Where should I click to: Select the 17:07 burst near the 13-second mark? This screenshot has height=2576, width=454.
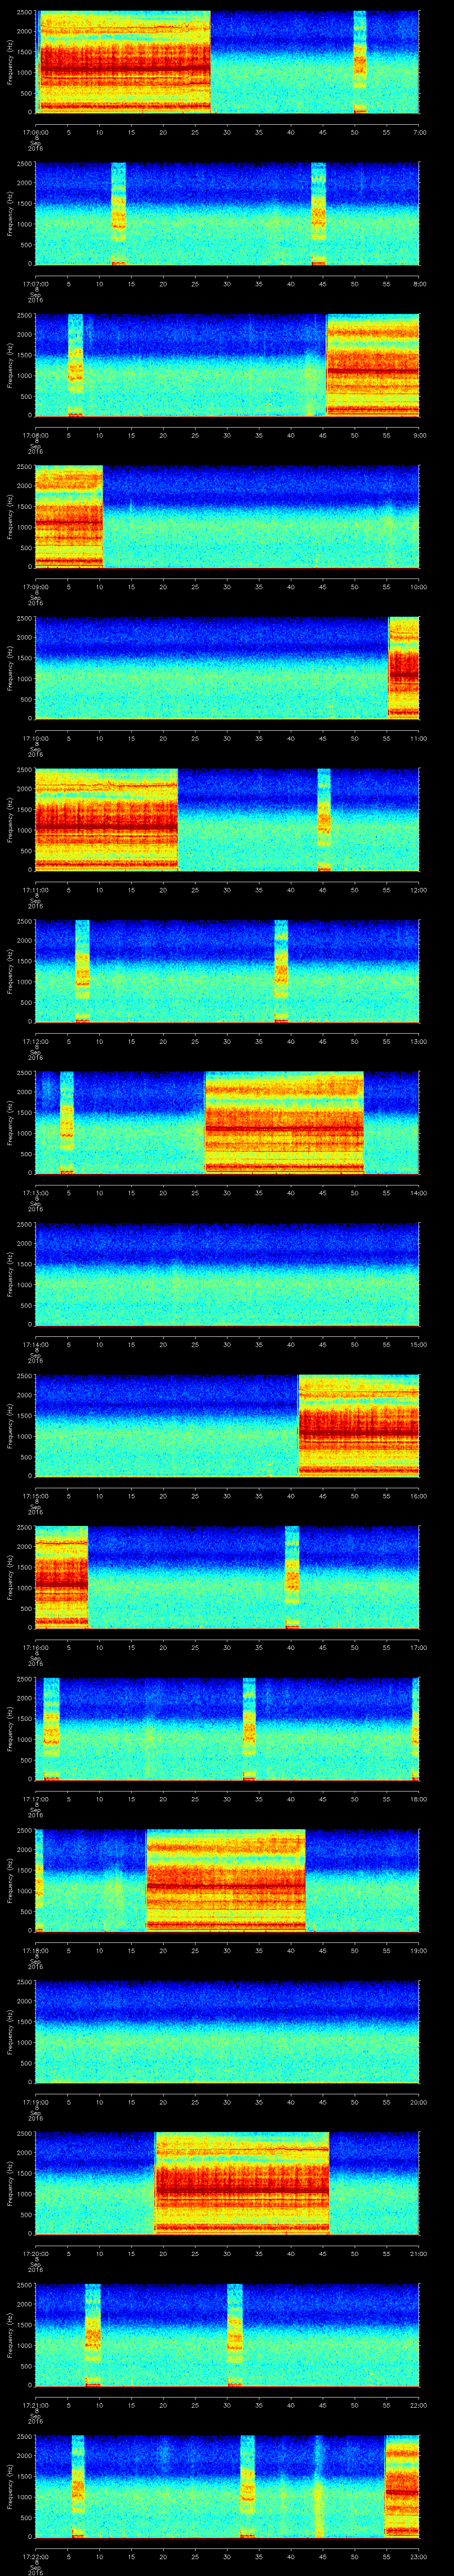coord(119,213)
